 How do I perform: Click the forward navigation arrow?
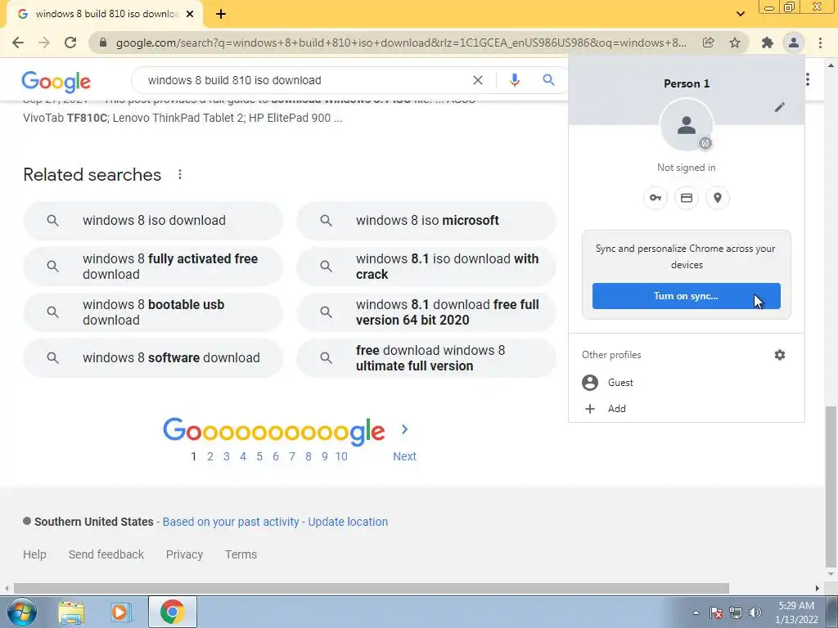44,43
